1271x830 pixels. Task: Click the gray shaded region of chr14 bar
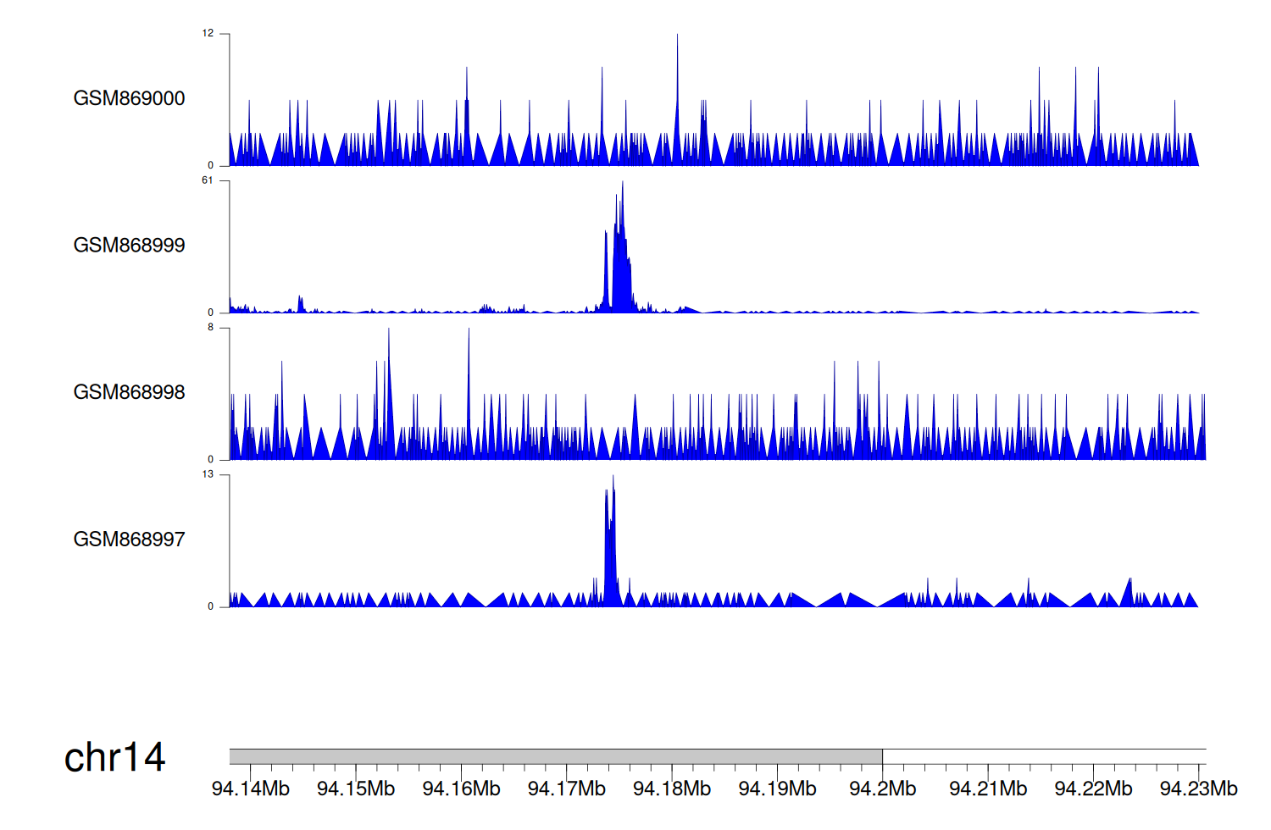(555, 756)
